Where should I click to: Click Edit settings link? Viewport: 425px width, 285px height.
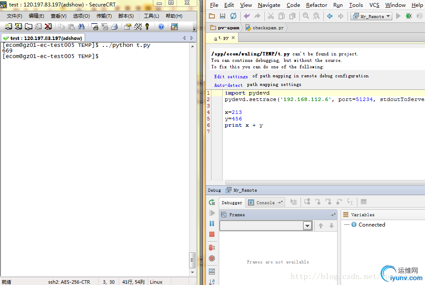(231, 77)
